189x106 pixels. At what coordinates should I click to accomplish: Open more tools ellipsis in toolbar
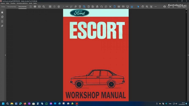coord(155,7)
